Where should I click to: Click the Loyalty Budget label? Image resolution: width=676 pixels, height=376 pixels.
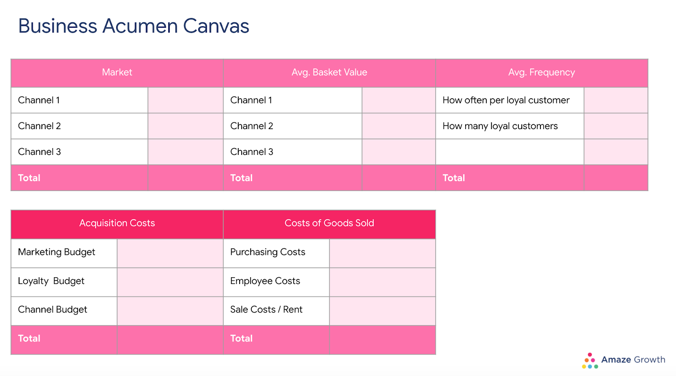click(x=51, y=281)
